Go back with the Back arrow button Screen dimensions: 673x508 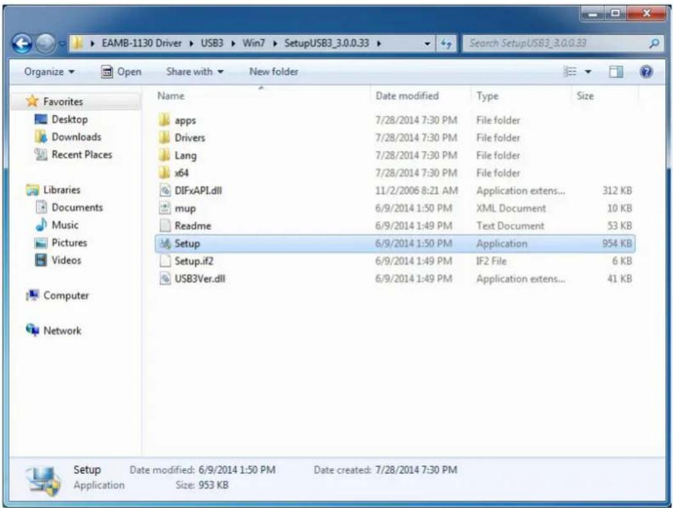coord(22,44)
